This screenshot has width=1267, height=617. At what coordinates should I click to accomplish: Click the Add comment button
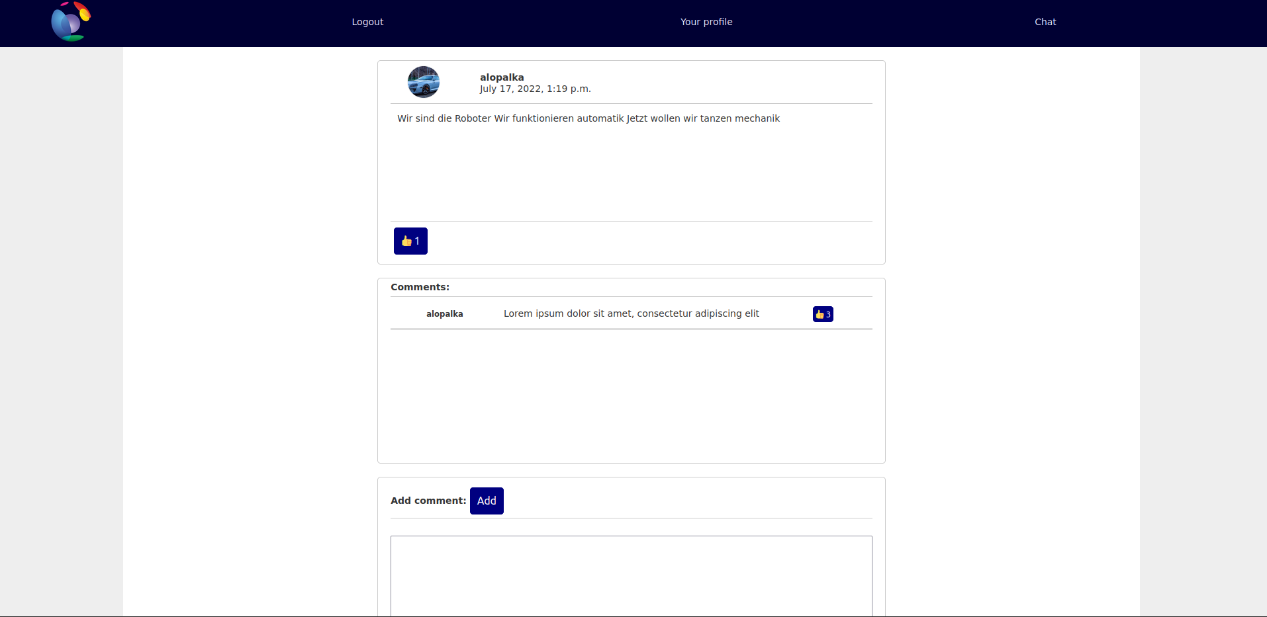click(x=487, y=501)
